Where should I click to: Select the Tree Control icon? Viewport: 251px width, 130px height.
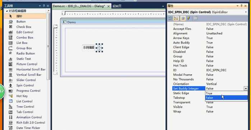(10, 107)
